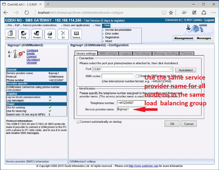The height and width of the screenshot is (170, 219).
Task: Open the File menu
Action: [10, 25]
